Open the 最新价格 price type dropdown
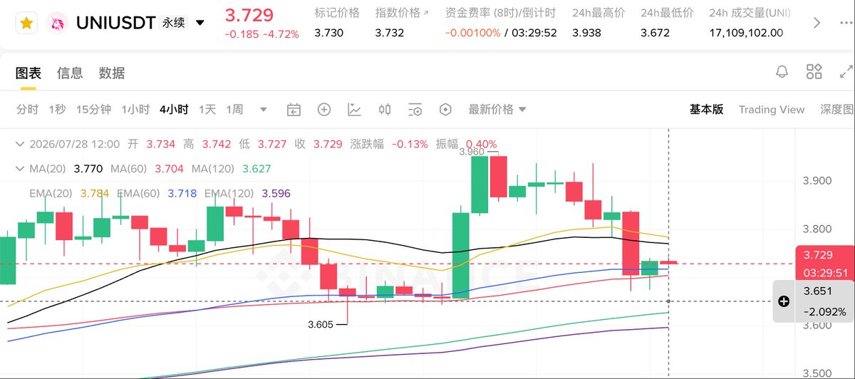The image size is (855, 379). 497,110
